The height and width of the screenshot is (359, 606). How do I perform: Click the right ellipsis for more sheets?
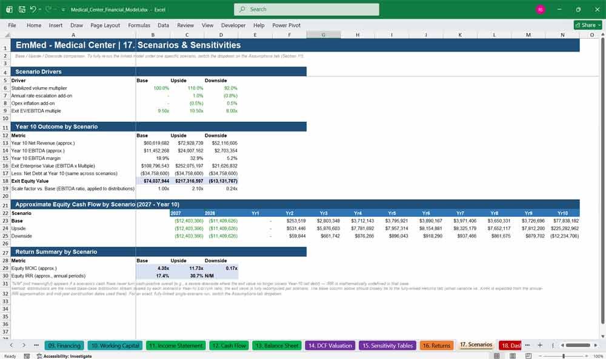[x=527, y=345]
